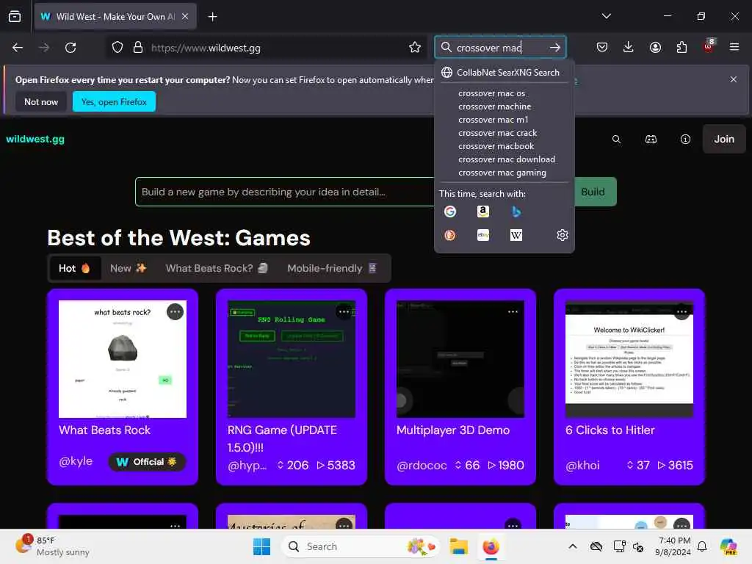Viewport: 752px width, 564px height.
Task: Open WikiClicker game thumbnail
Action: (x=629, y=358)
